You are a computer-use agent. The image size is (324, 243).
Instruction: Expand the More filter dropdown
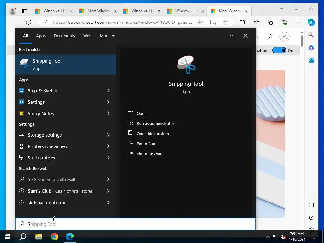click(x=107, y=36)
